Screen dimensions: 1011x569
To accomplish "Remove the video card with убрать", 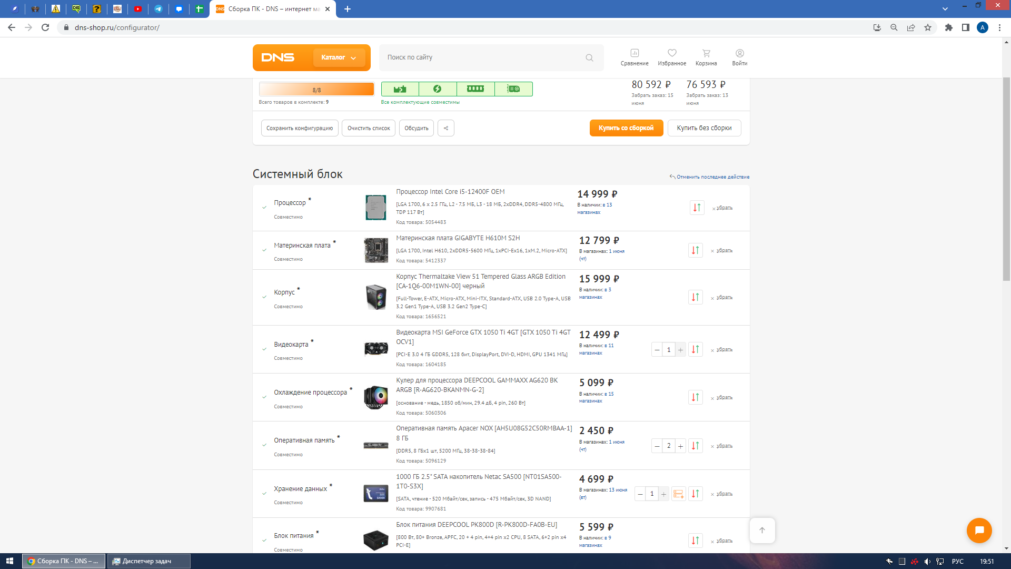I will click(x=722, y=350).
